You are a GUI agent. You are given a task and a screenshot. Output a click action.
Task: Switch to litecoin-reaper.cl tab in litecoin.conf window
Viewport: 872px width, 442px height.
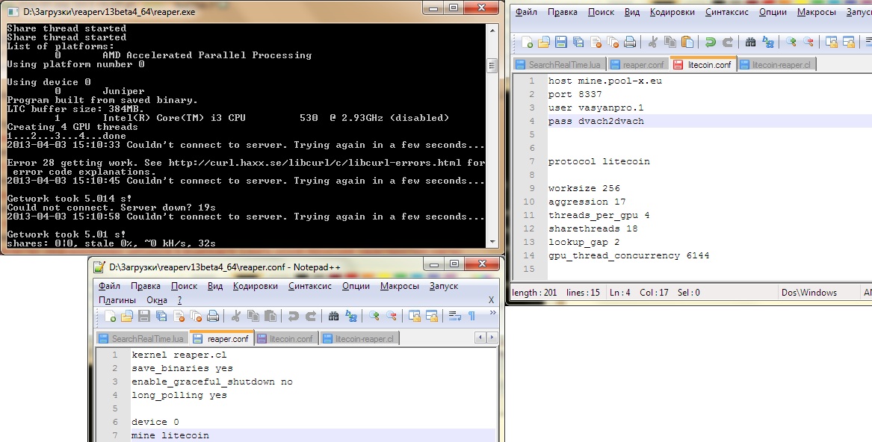(776, 64)
